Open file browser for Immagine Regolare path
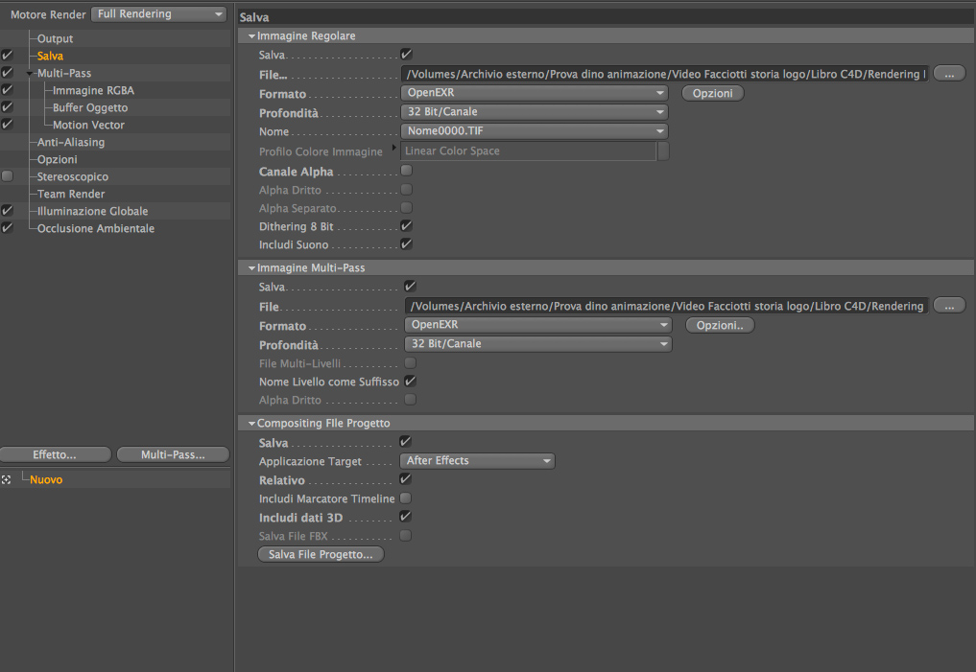The image size is (976, 672). [948, 74]
